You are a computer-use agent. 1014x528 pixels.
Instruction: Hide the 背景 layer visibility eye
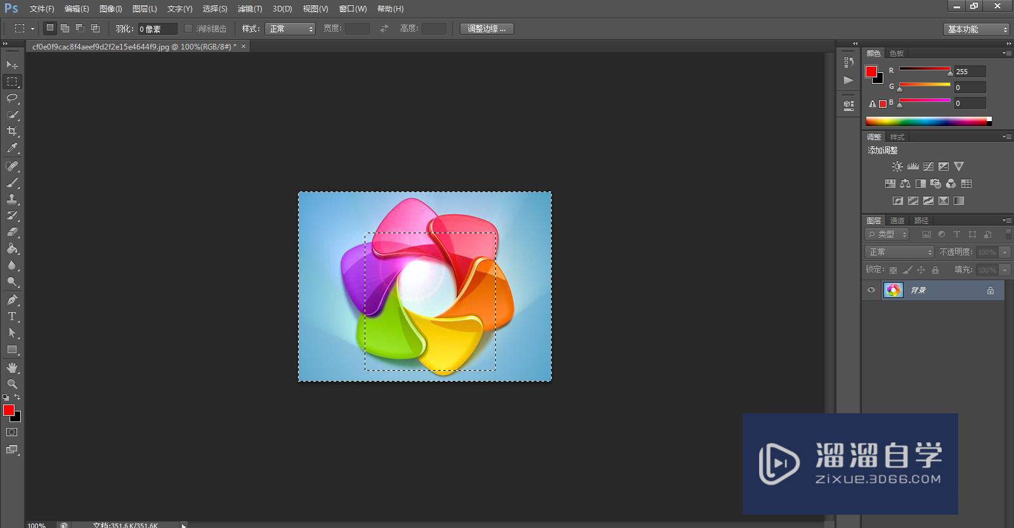[x=871, y=290]
